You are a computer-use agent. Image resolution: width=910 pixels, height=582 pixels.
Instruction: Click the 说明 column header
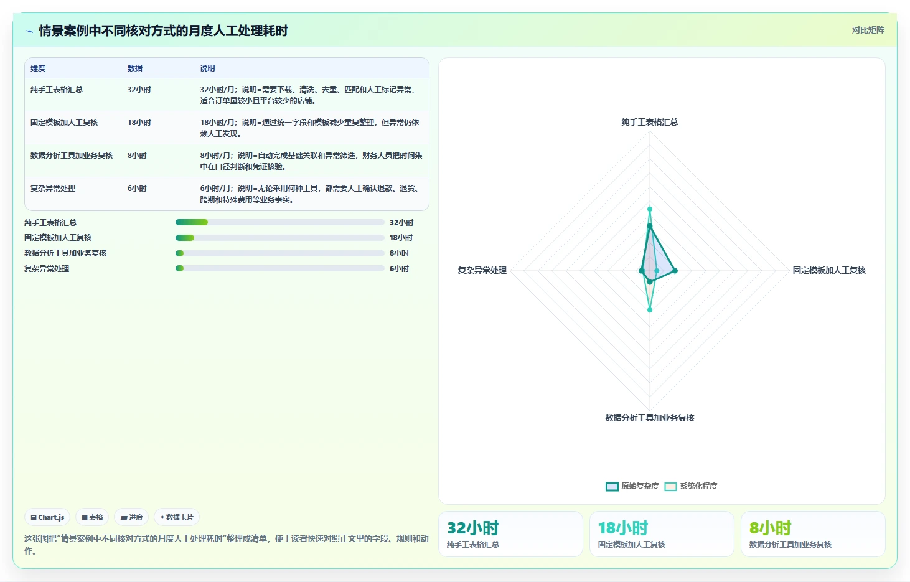click(x=207, y=68)
